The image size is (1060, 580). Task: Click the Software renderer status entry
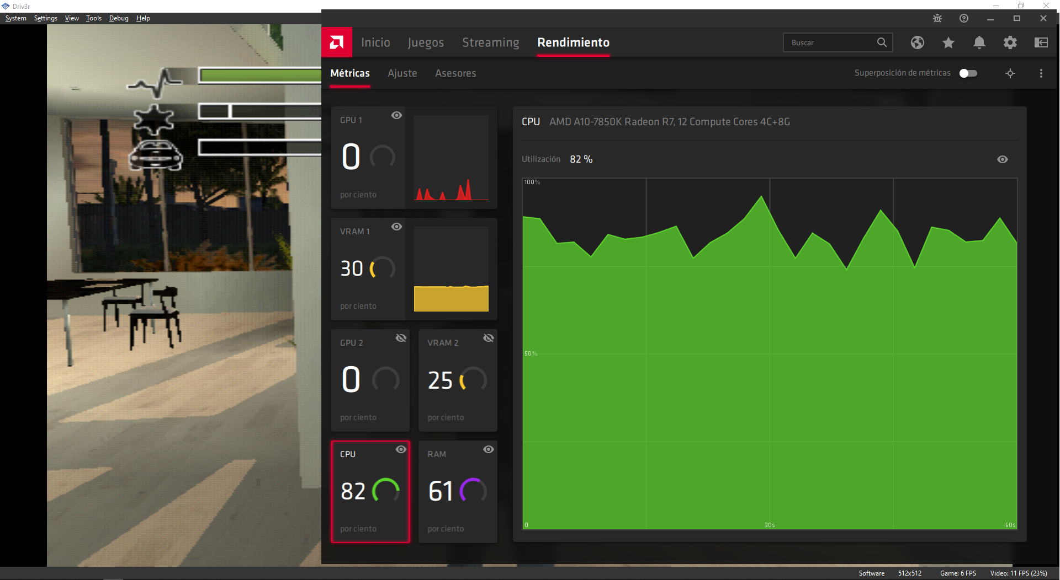point(871,573)
